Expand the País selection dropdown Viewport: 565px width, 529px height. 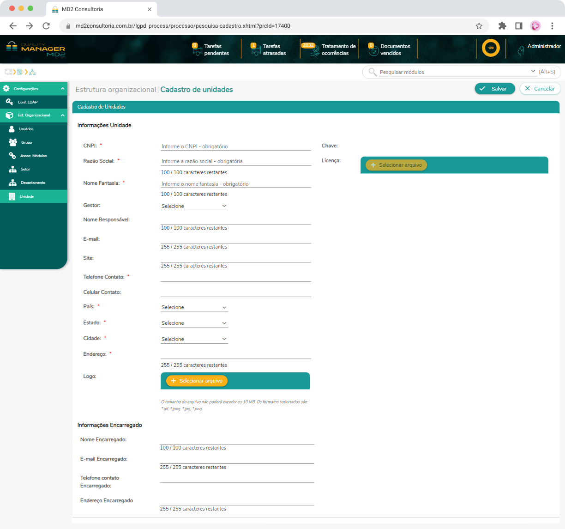click(194, 307)
